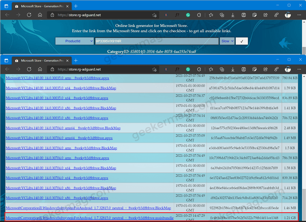
Task: Open VCLibs 14.0.30704.0 arm64 BlockMap link
Action: coord(63,128)
